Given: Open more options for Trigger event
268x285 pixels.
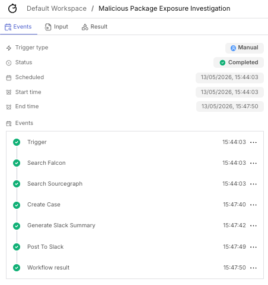Looking at the screenshot, I should [253, 142].
